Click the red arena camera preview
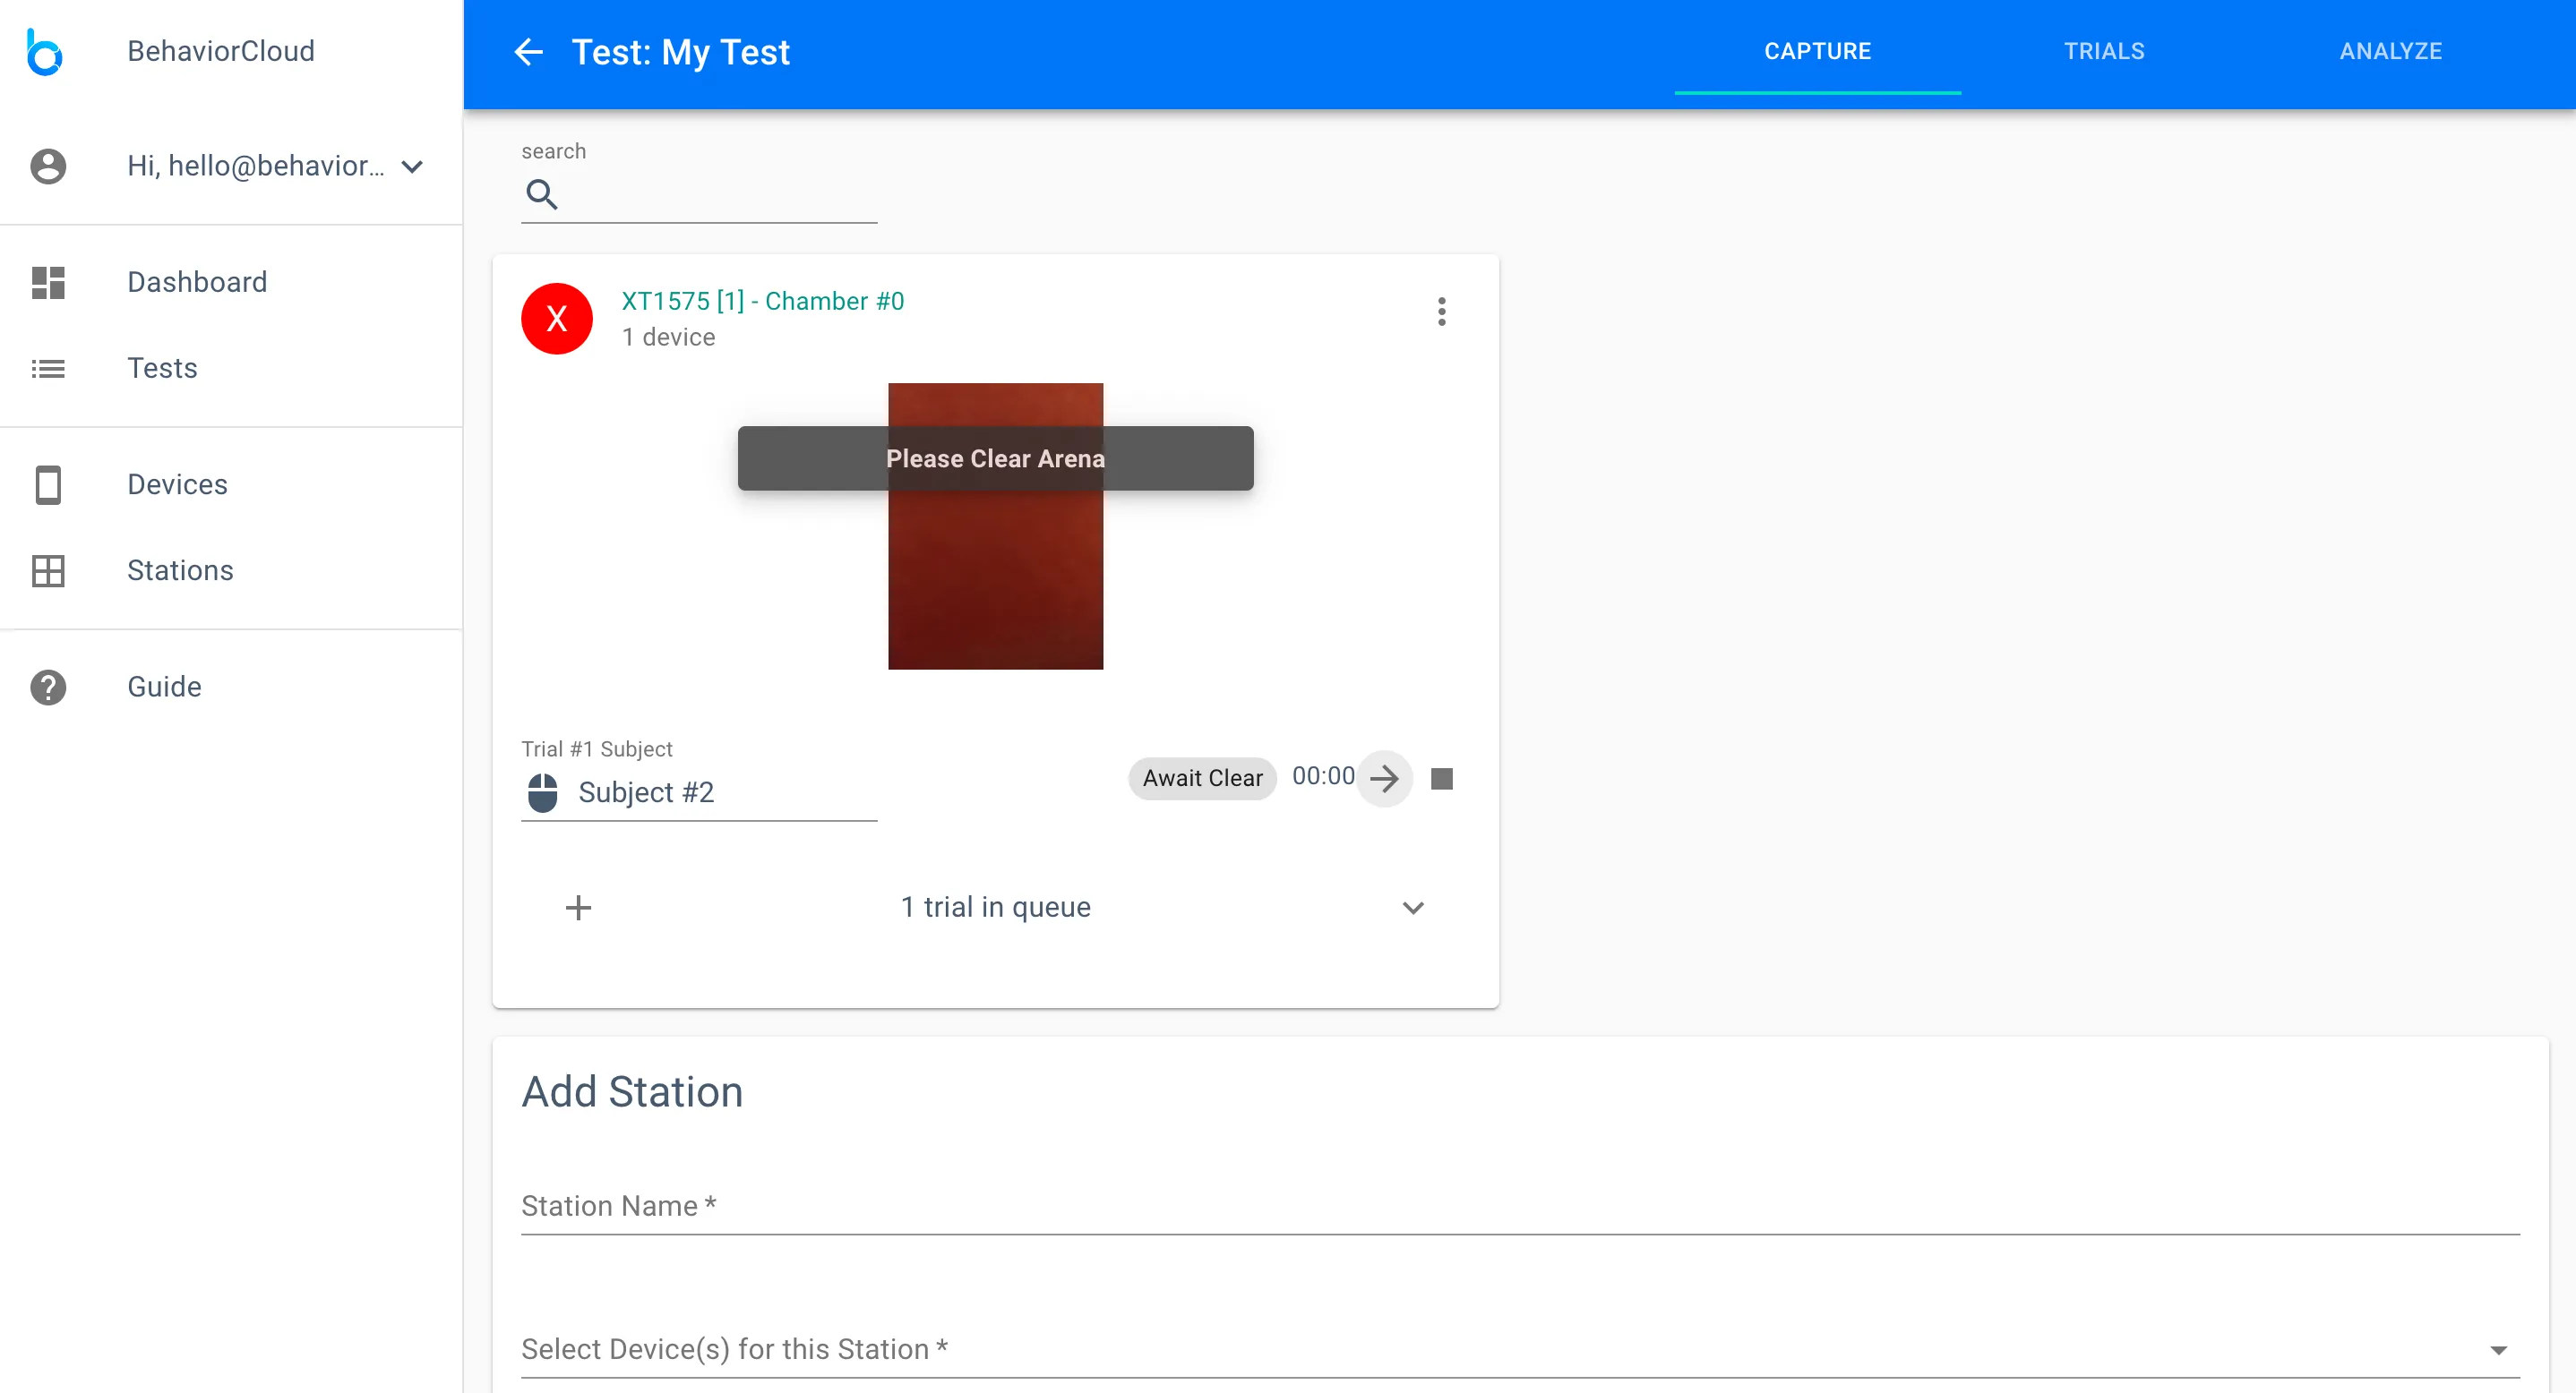2576x1393 pixels. [995, 579]
